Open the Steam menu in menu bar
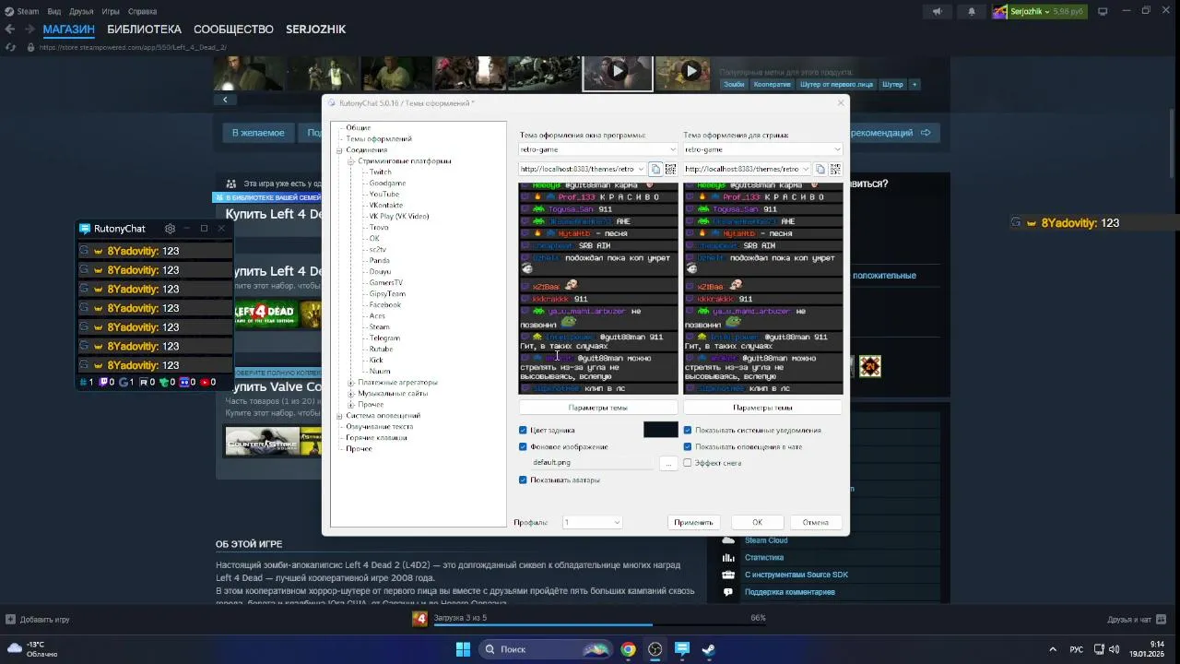 click(x=21, y=12)
